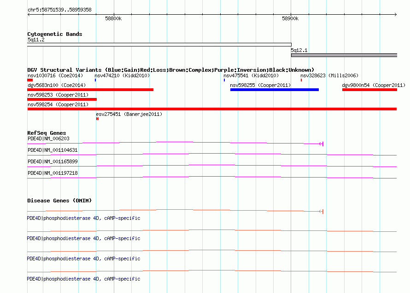Image resolution: width=410 pixels, height=293 pixels.
Task: Click the PDE4D|NM_001165899 transcript label
Action: tap(53, 161)
